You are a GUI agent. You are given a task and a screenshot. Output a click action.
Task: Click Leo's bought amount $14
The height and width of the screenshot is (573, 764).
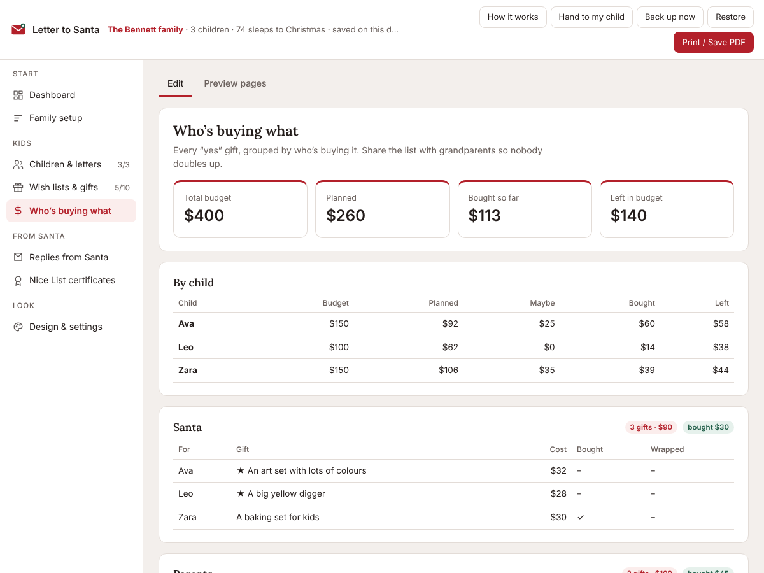pyautogui.click(x=647, y=347)
